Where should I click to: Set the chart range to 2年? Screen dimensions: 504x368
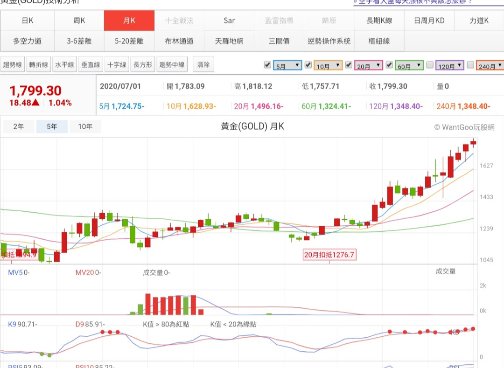[19, 126]
